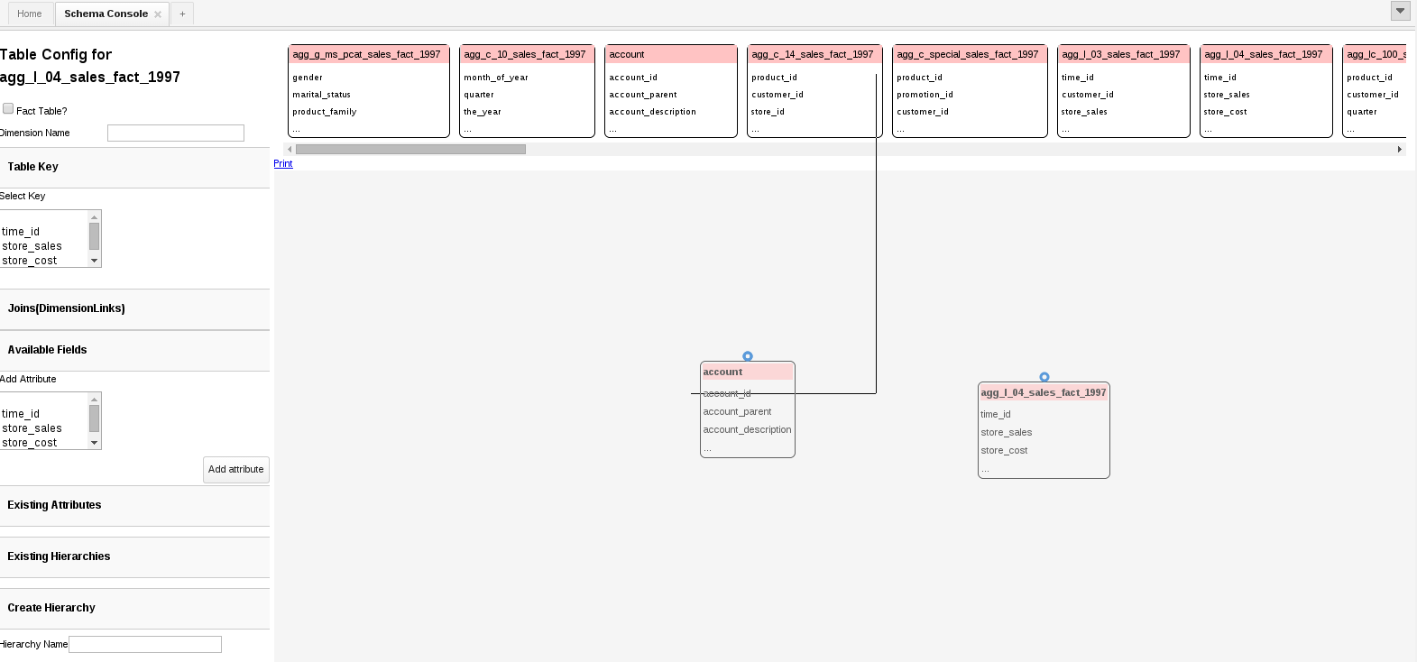This screenshot has width=1417, height=662.
Task: Follow the Print link
Action: [283, 163]
